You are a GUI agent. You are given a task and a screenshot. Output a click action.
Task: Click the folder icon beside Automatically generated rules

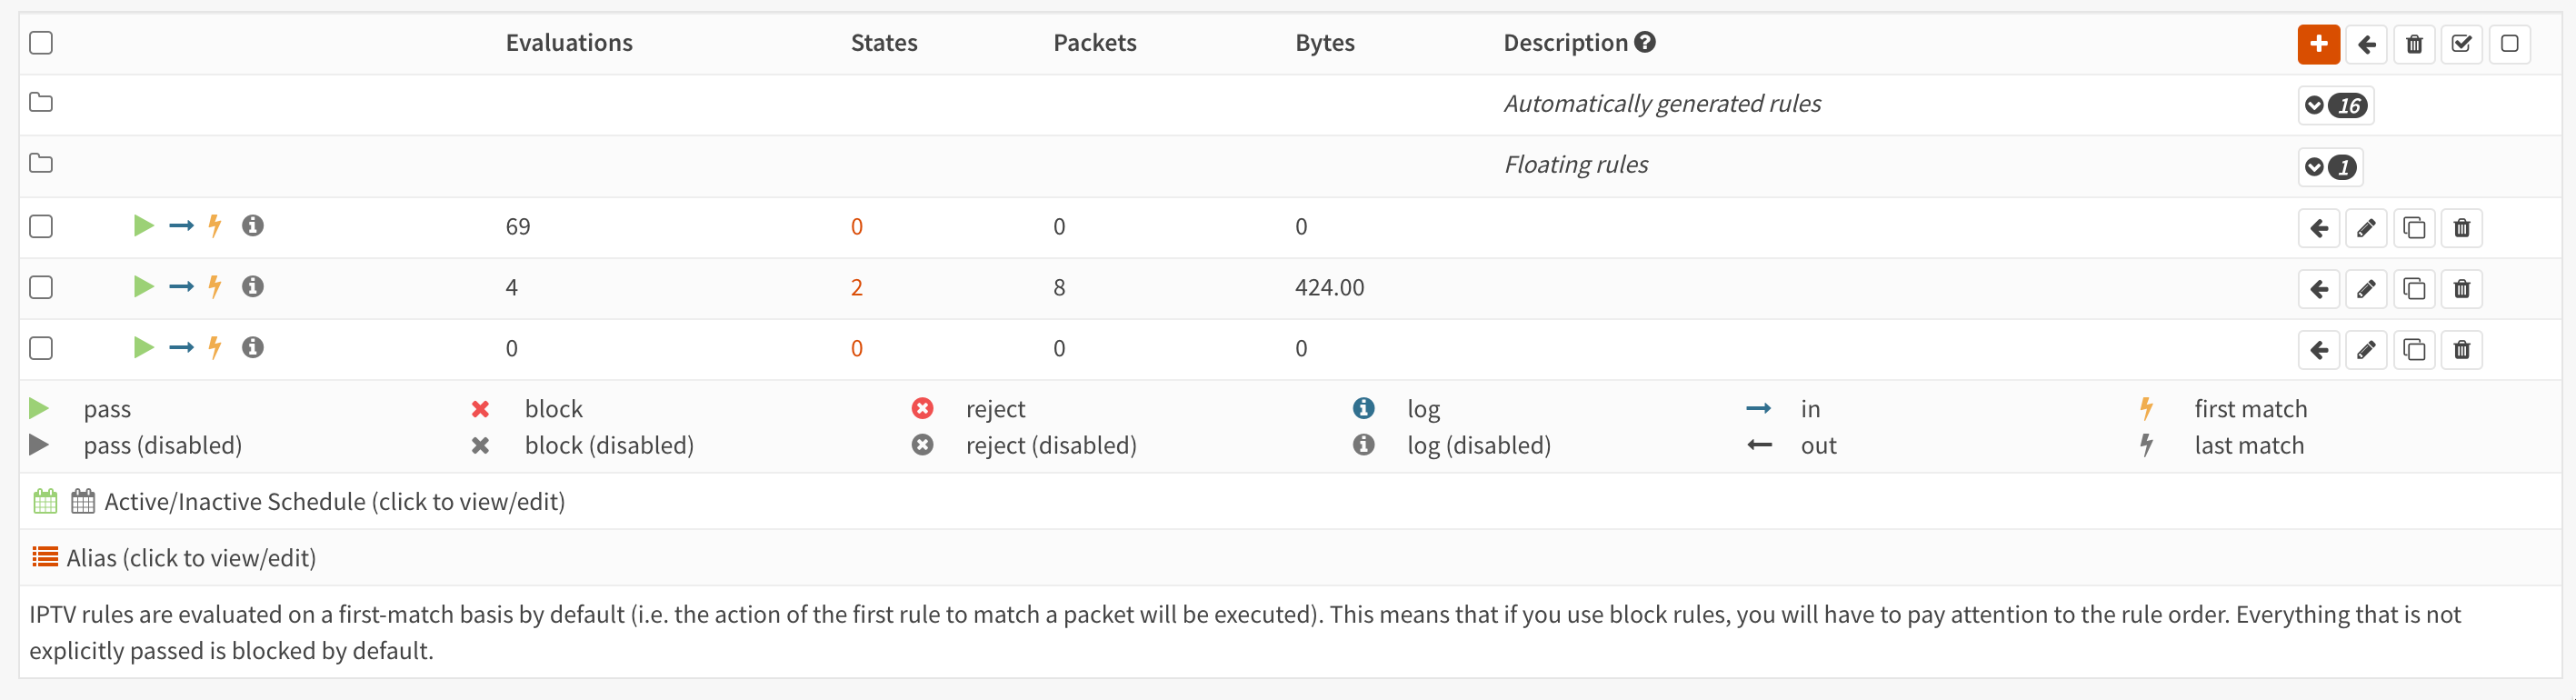click(x=41, y=102)
